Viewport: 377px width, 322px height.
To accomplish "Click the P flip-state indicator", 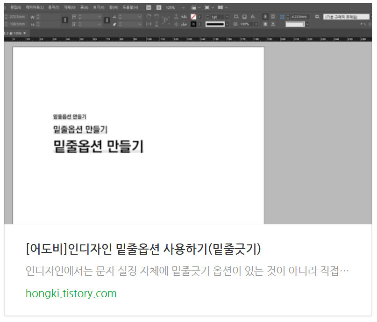I will click(166, 20).
